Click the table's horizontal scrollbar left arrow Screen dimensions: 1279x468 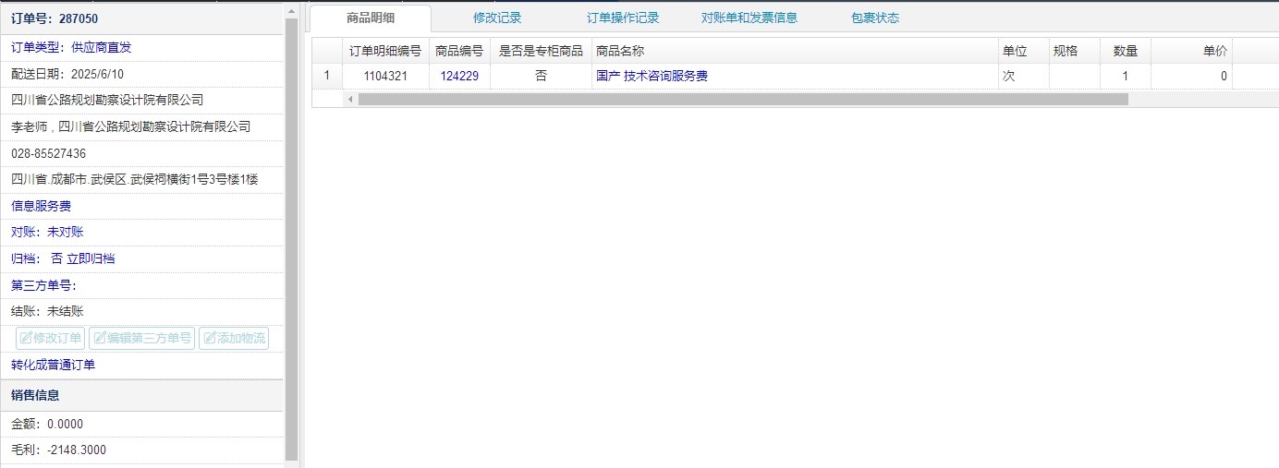[350, 99]
